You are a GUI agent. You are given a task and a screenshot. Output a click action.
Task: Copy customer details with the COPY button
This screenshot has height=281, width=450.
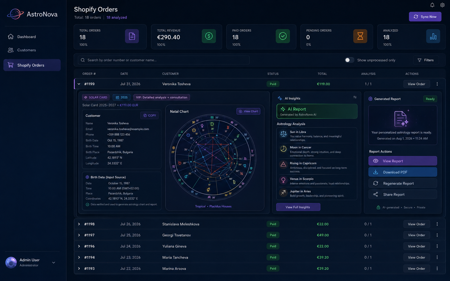point(150,116)
